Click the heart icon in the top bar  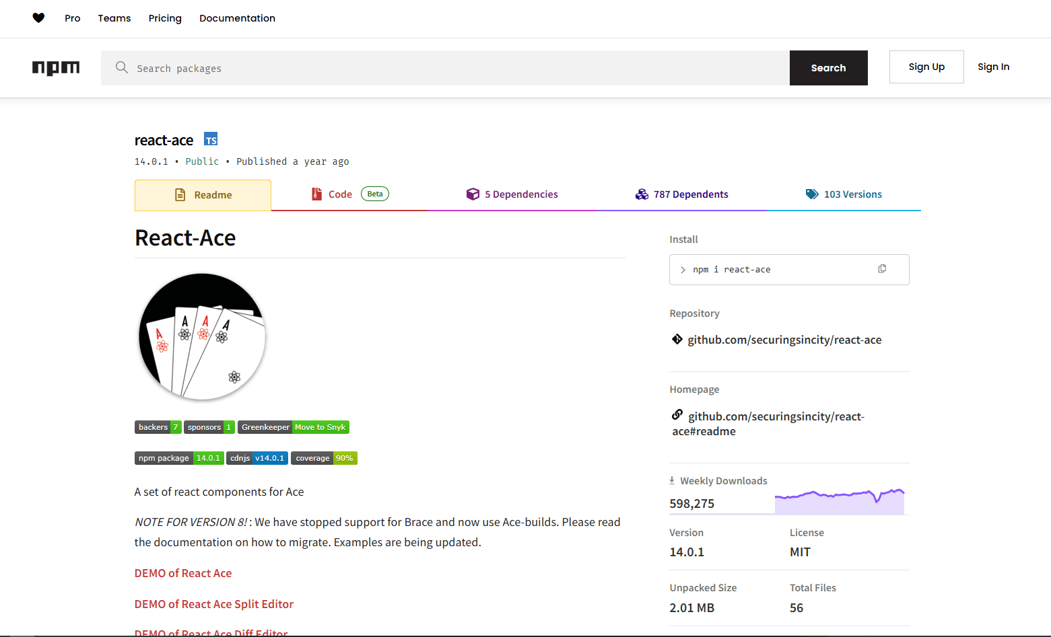(x=38, y=17)
